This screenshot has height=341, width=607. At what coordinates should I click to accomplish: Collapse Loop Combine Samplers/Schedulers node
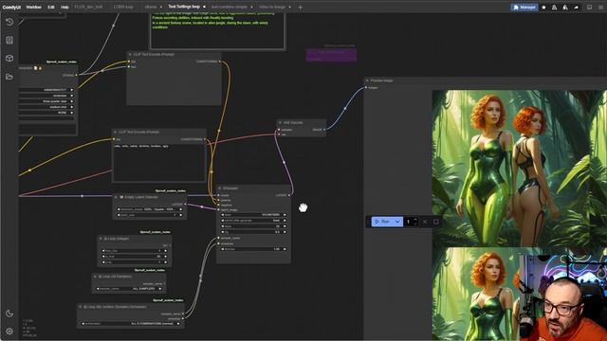coord(81,307)
